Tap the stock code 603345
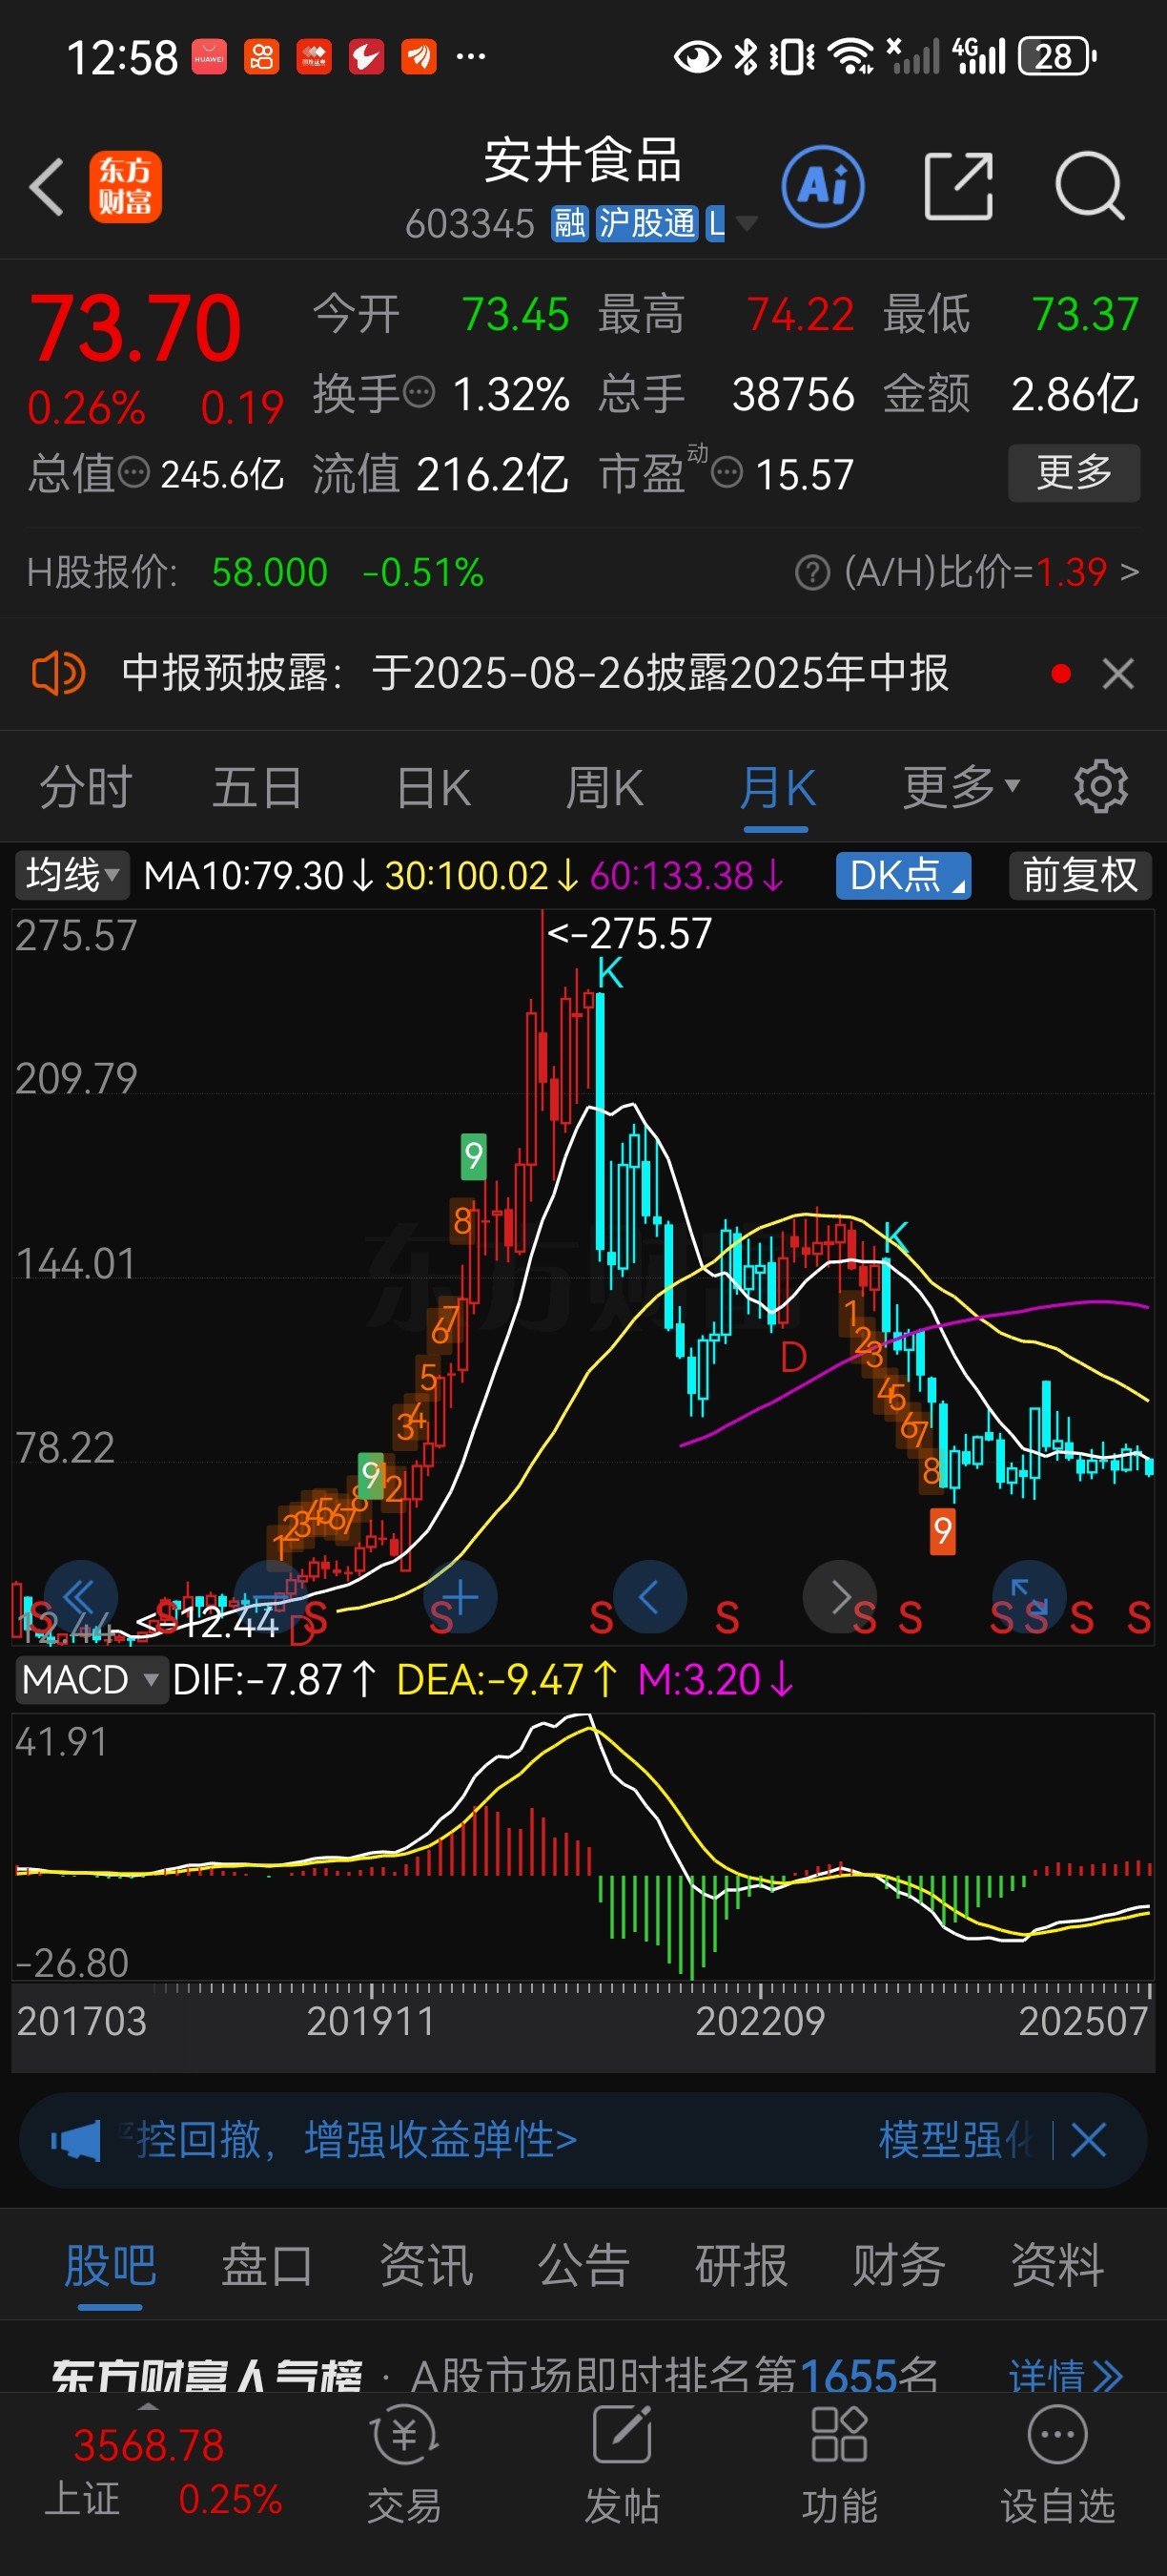The width and height of the screenshot is (1167, 2576). pyautogui.click(x=470, y=224)
